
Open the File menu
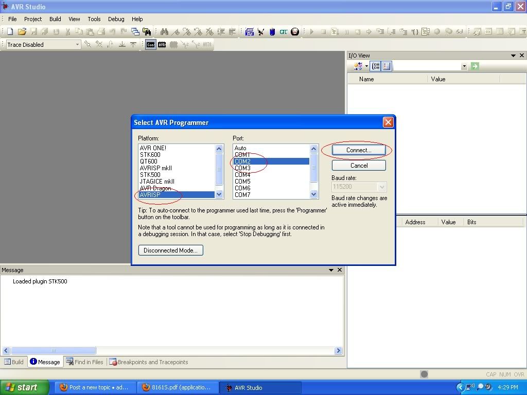[12, 19]
